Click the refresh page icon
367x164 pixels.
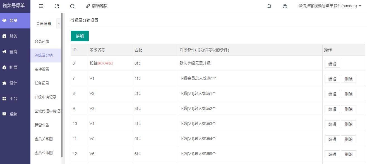[72, 6]
